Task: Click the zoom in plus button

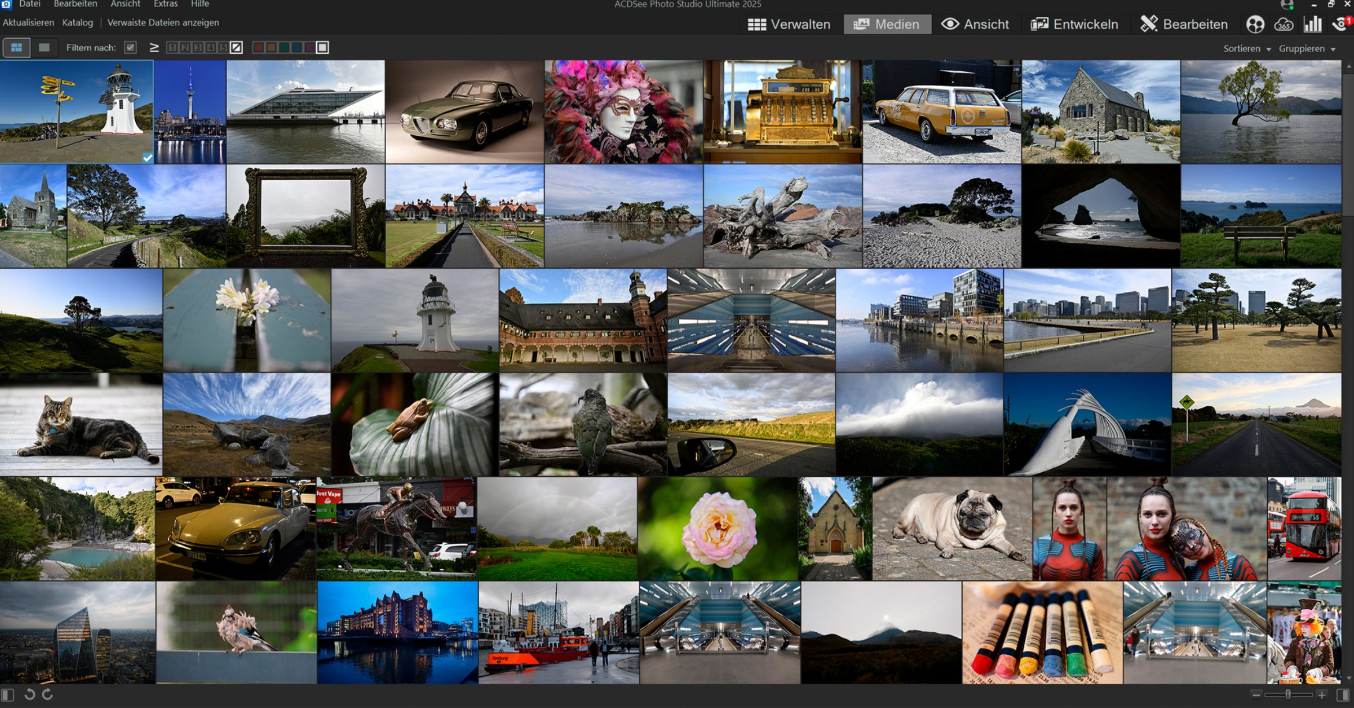Action: pos(1322,695)
